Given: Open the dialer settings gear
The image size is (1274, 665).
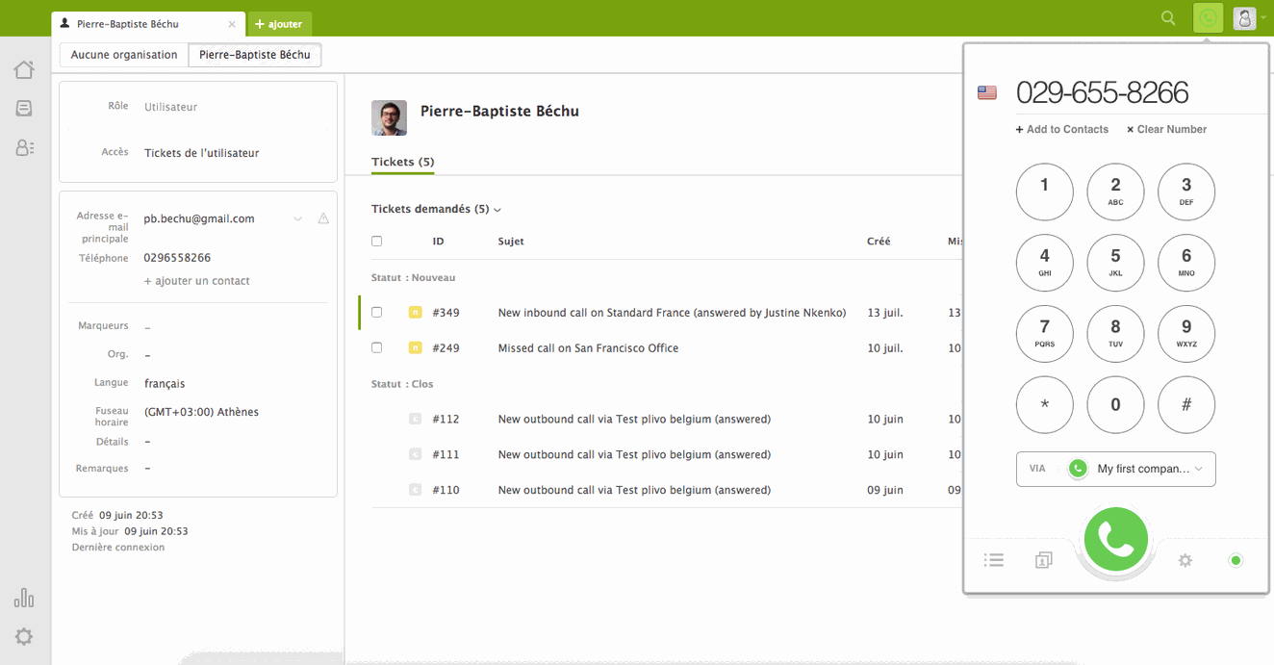Looking at the screenshot, I should point(1185,559).
